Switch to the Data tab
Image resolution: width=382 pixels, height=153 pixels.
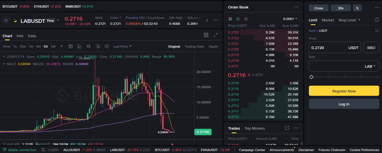32,36
